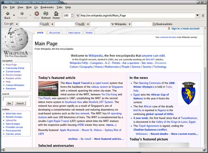Open Valley of the Kings link
The height and width of the screenshot is (153, 208).
click(x=167, y=122)
